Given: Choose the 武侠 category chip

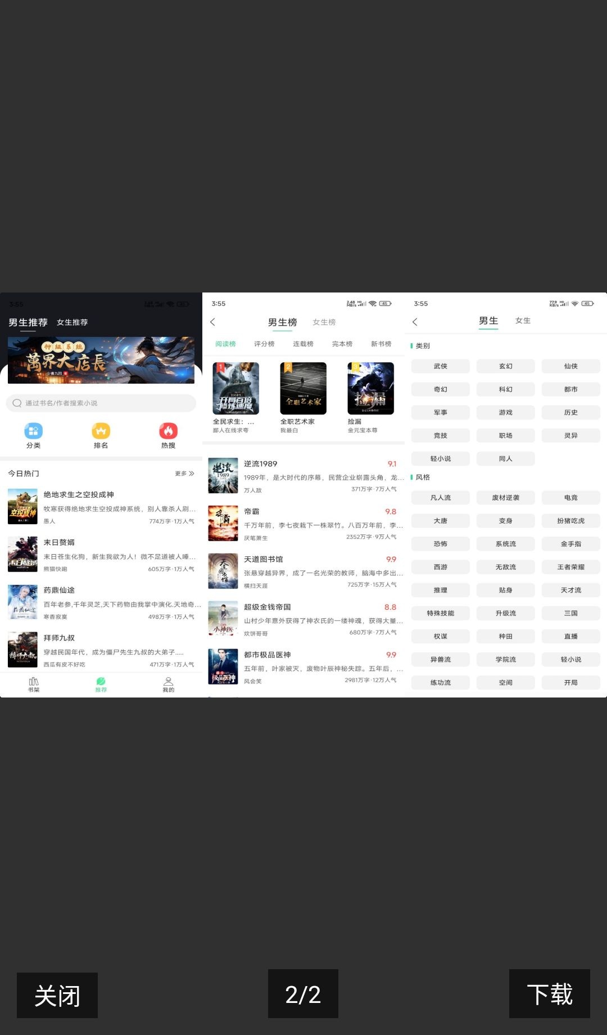Looking at the screenshot, I should pos(441,366).
